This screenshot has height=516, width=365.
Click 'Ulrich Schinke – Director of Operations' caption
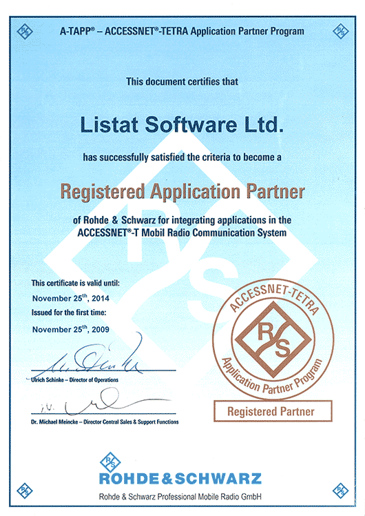74,380
